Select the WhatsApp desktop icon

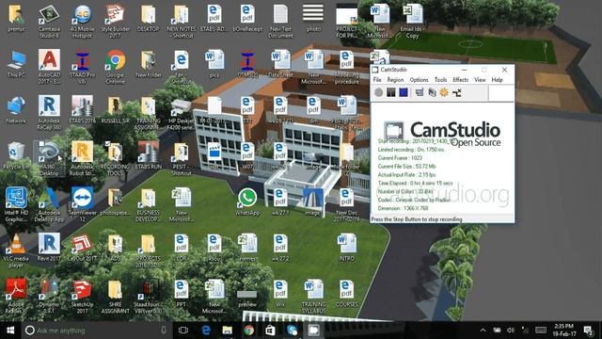pyautogui.click(x=247, y=202)
